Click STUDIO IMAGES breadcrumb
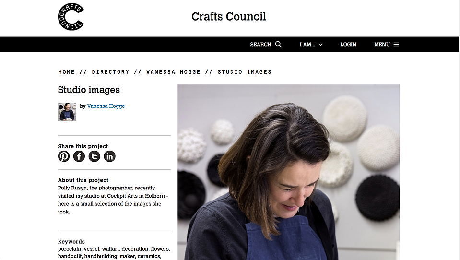This screenshot has height=260, width=460. coord(244,72)
